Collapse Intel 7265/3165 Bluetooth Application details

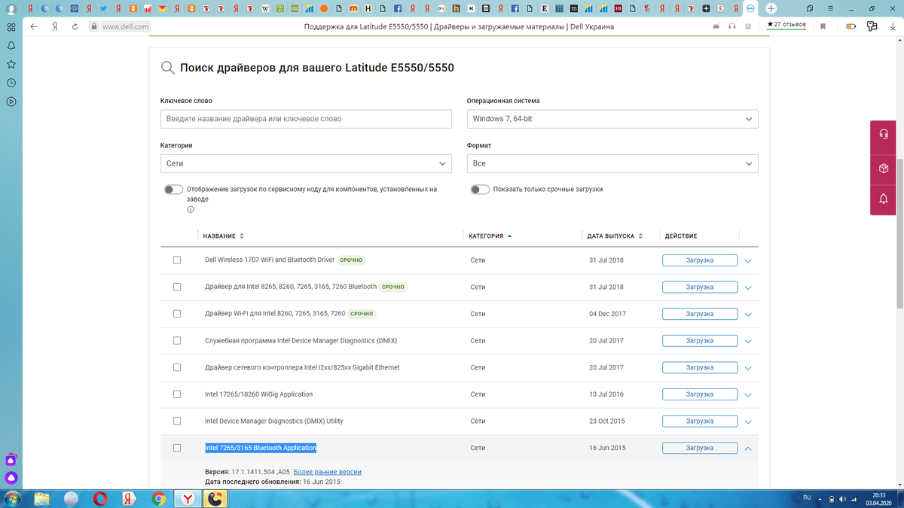click(748, 448)
